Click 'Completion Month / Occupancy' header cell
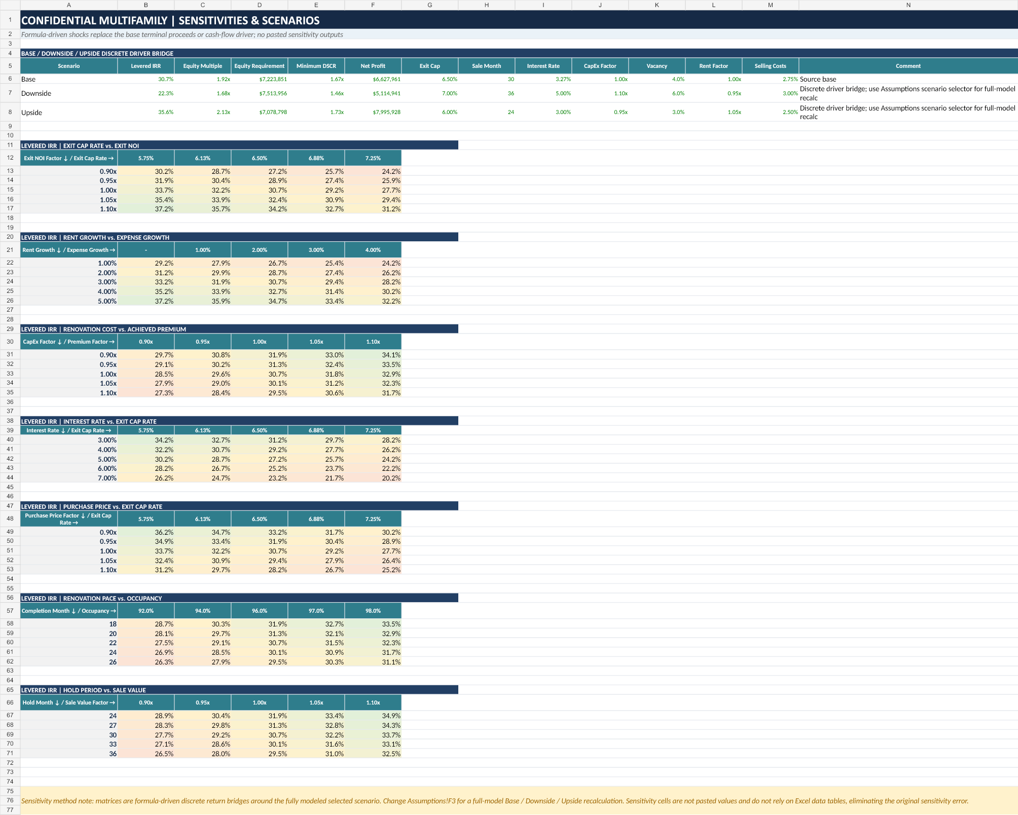Image resolution: width=1018 pixels, height=815 pixels. [x=69, y=611]
